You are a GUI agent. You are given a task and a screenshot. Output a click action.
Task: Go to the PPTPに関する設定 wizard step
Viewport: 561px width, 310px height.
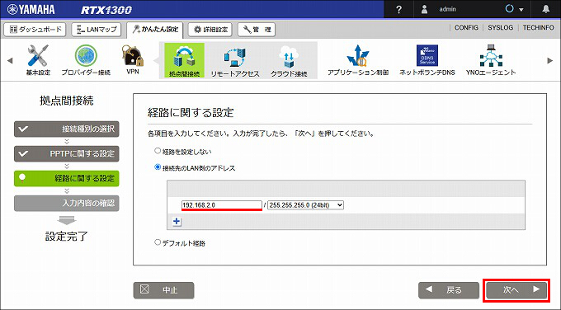(x=67, y=153)
